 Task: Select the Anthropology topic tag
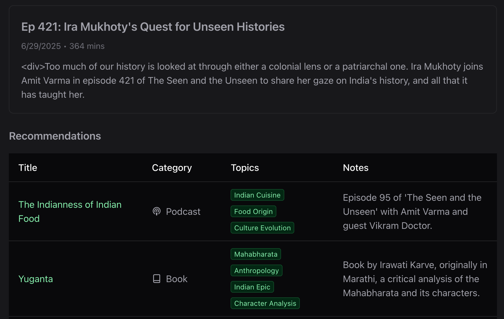[x=256, y=271]
